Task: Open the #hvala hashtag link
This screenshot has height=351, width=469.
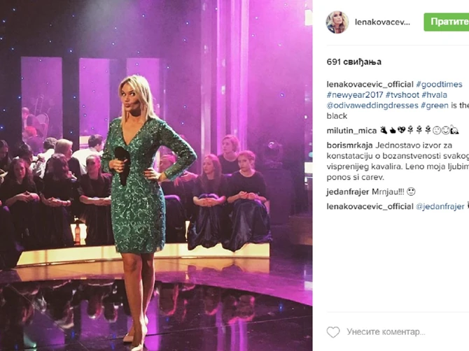Action: [434, 95]
